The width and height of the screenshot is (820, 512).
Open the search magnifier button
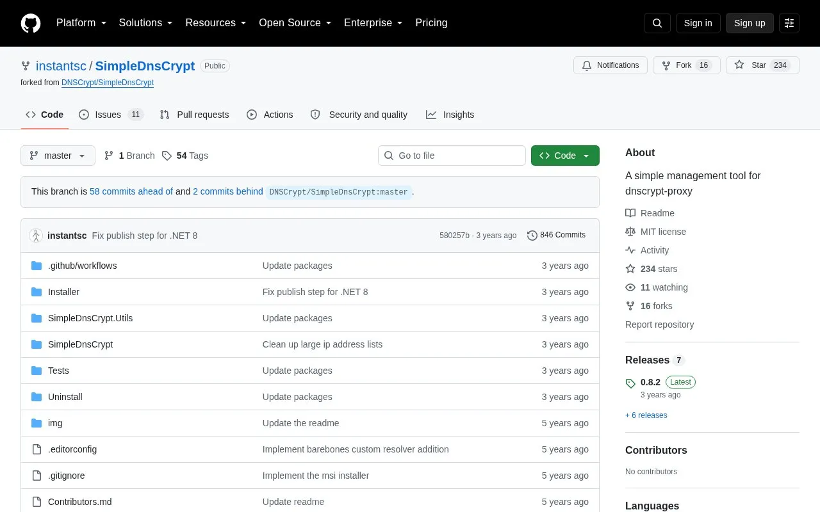point(657,23)
